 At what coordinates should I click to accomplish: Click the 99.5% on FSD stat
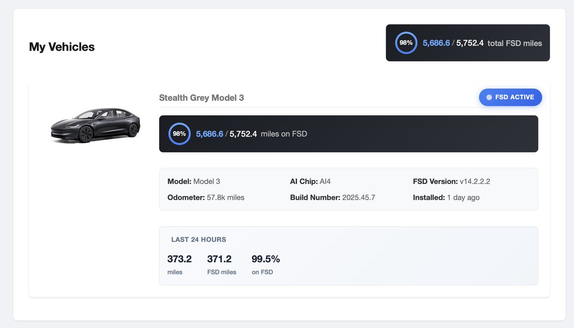tap(265, 264)
